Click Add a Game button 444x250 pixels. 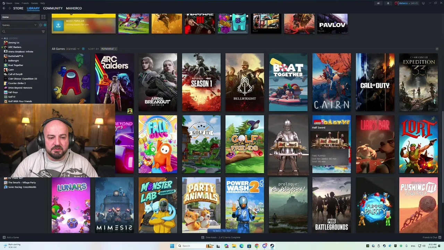point(11,237)
